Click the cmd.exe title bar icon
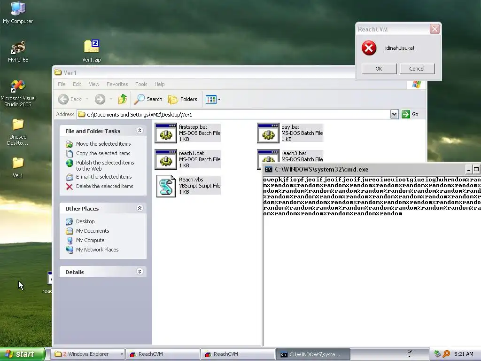The width and height of the screenshot is (481, 361). [x=268, y=169]
